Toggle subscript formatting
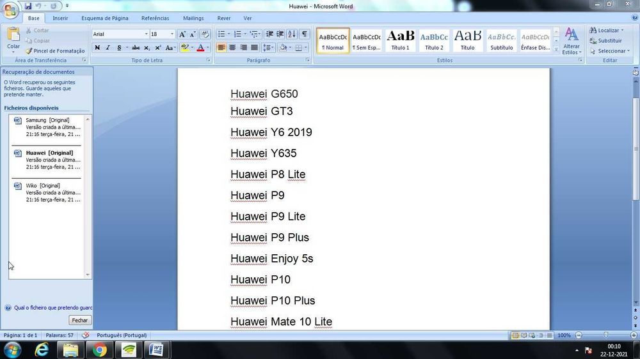Image resolution: width=640 pixels, height=359 pixels. click(147, 48)
